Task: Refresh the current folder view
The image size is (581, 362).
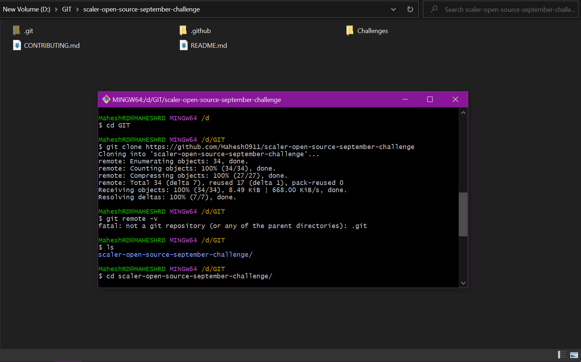Action: tap(410, 9)
